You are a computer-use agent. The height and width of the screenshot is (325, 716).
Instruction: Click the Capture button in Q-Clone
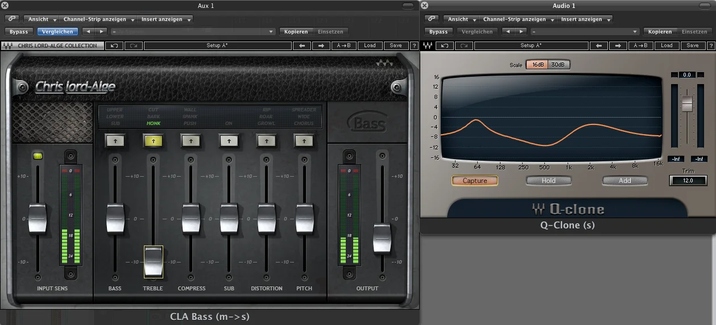pyautogui.click(x=475, y=181)
